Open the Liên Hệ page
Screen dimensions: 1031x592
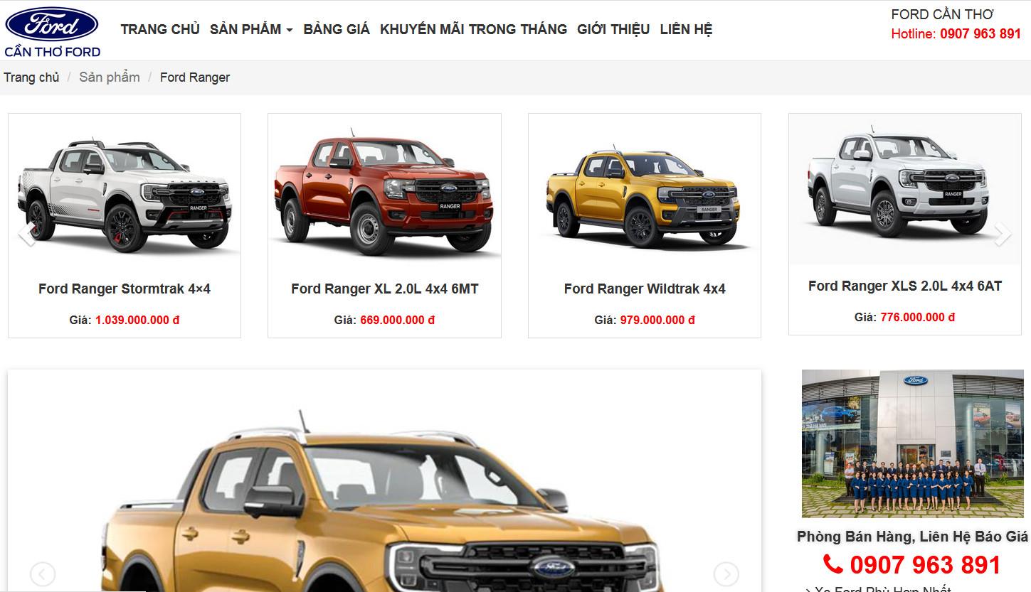point(686,29)
